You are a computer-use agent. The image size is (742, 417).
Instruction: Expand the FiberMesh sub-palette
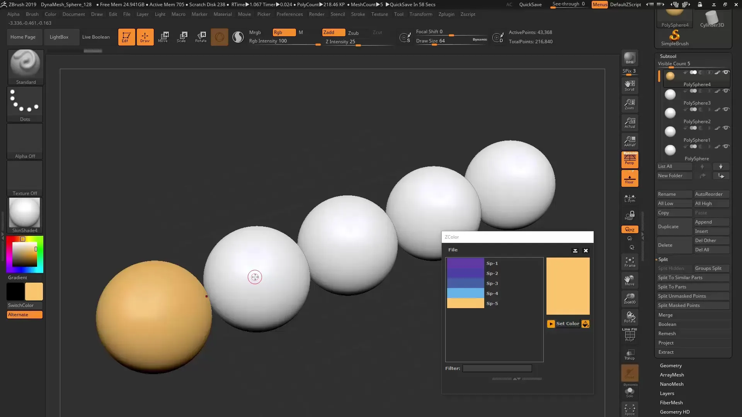[672, 403]
